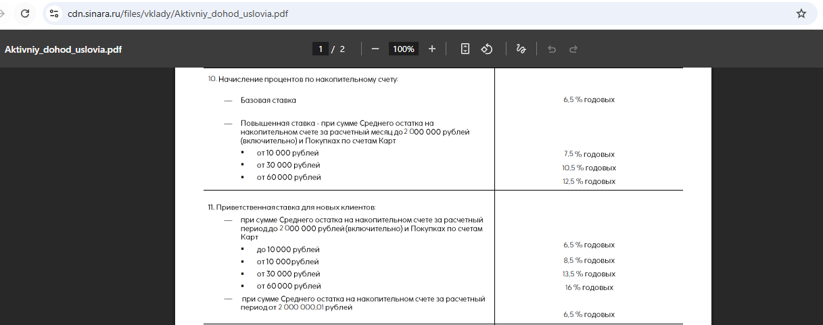The height and width of the screenshot is (325, 823).
Task: Click the '12,5 % годовых' rate value
Action: coord(589,182)
